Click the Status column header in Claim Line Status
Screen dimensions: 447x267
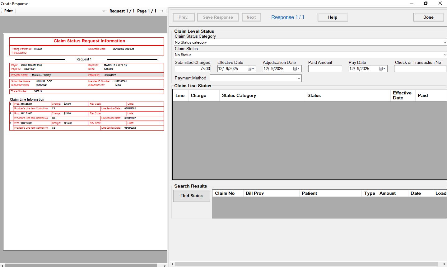pyautogui.click(x=347, y=95)
